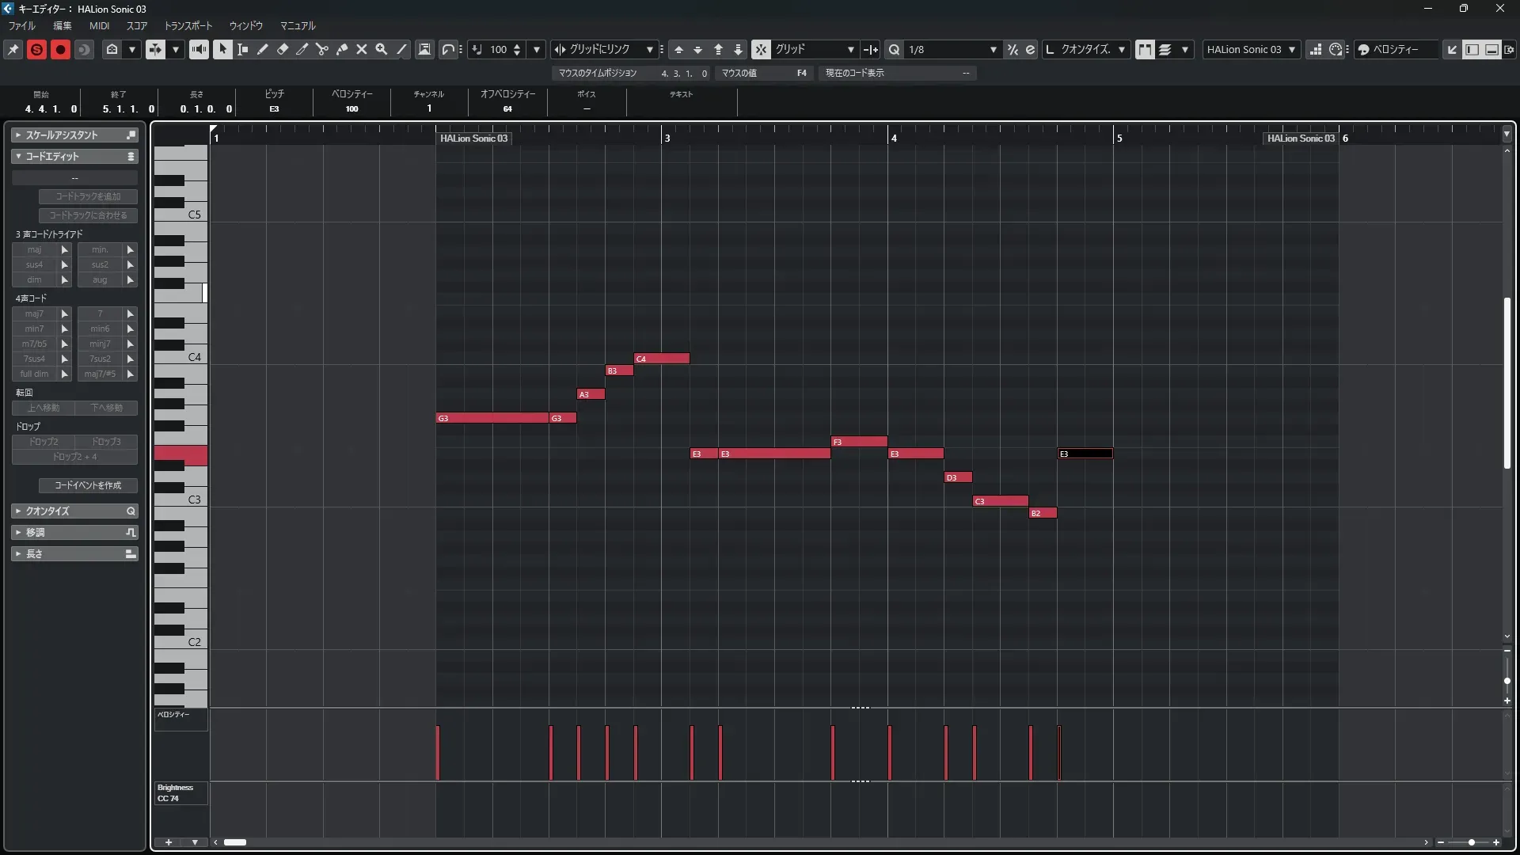Viewport: 1520px width, 855px height.
Task: Open the MIDI menu
Action: [99, 25]
